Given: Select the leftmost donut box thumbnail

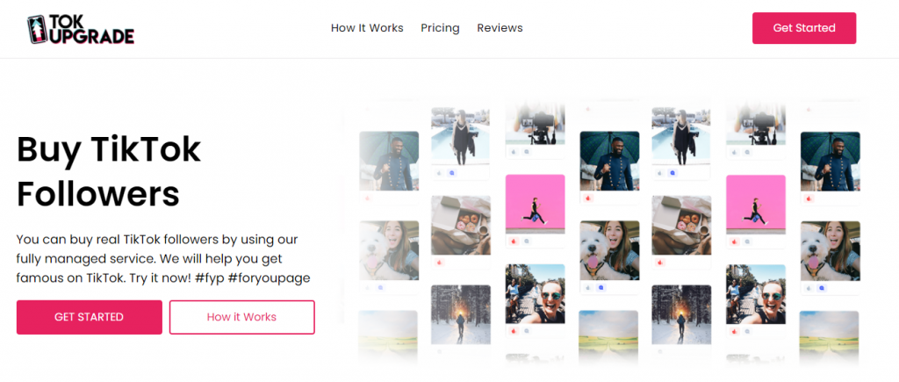Looking at the screenshot, I should click(x=461, y=225).
